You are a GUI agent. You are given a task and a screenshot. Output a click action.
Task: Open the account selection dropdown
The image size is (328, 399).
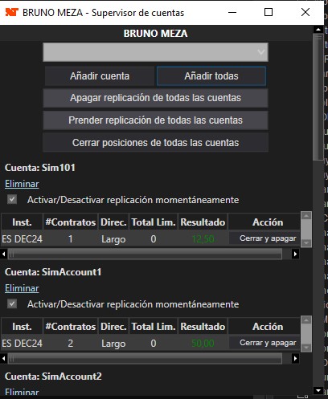tap(155, 52)
